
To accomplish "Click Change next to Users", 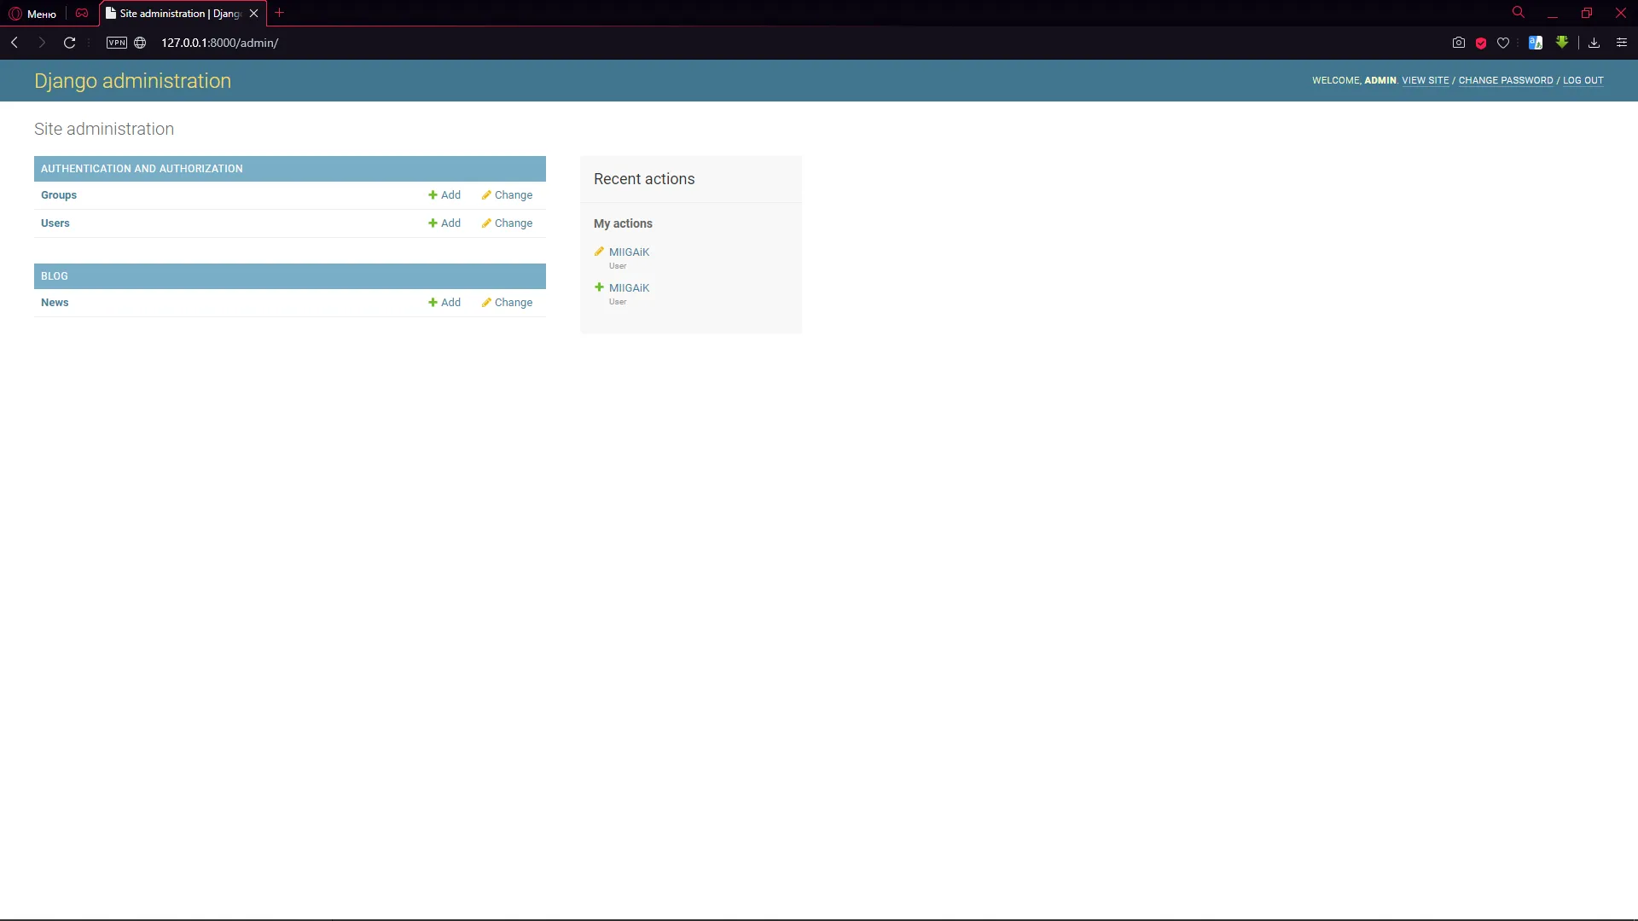I will pyautogui.click(x=508, y=223).
